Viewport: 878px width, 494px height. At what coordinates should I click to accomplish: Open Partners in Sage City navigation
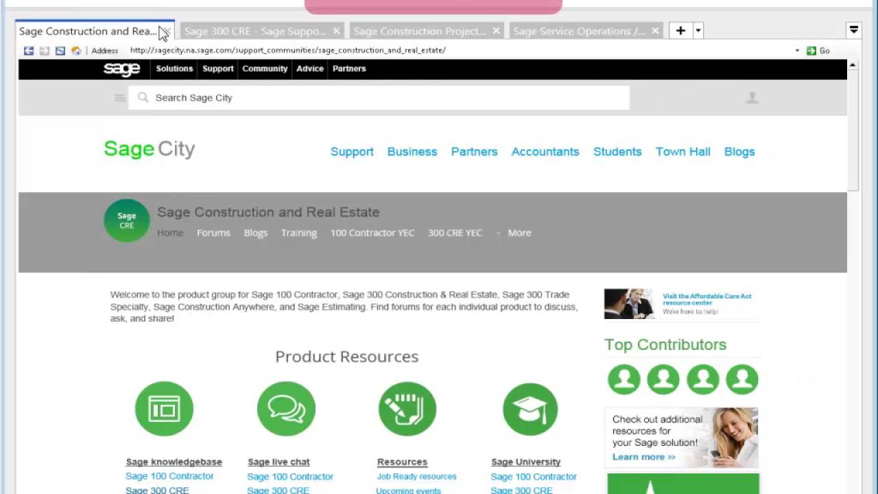[x=474, y=152]
